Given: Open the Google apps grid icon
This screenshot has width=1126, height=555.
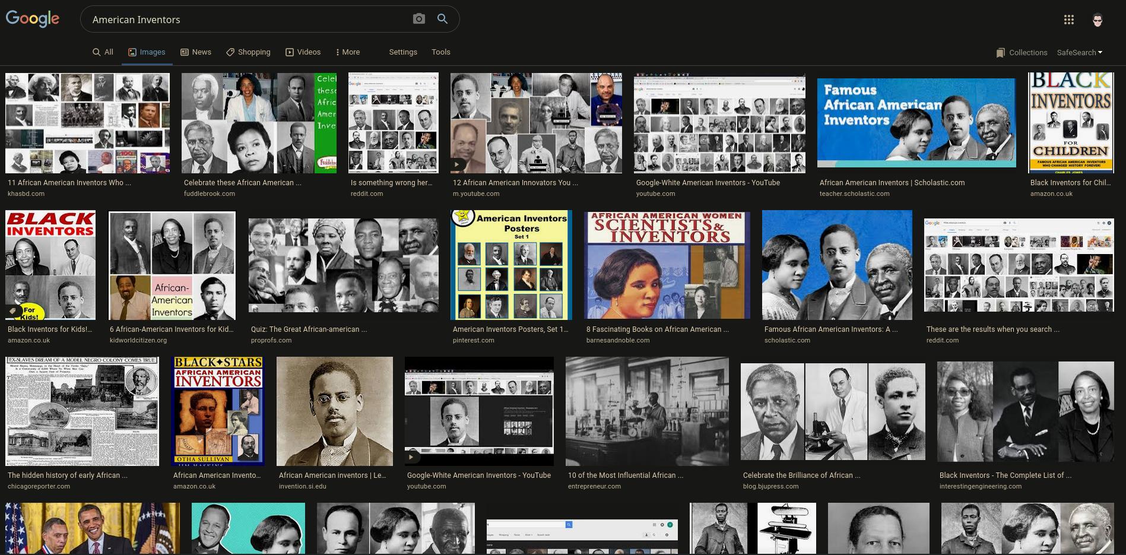Looking at the screenshot, I should coord(1069,20).
